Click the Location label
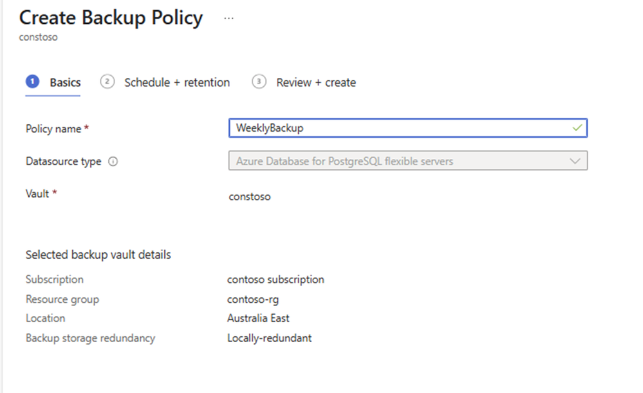The image size is (643, 393). (x=46, y=318)
